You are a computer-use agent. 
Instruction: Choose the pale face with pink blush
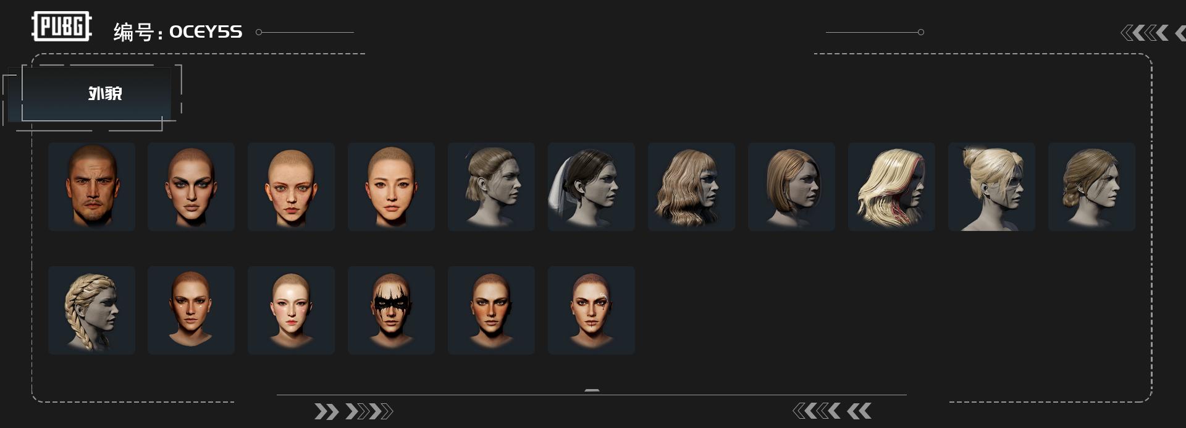tap(291, 310)
